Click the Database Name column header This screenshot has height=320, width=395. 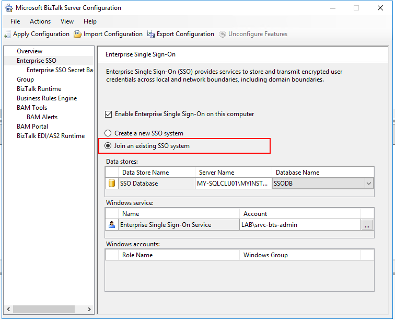pos(323,172)
